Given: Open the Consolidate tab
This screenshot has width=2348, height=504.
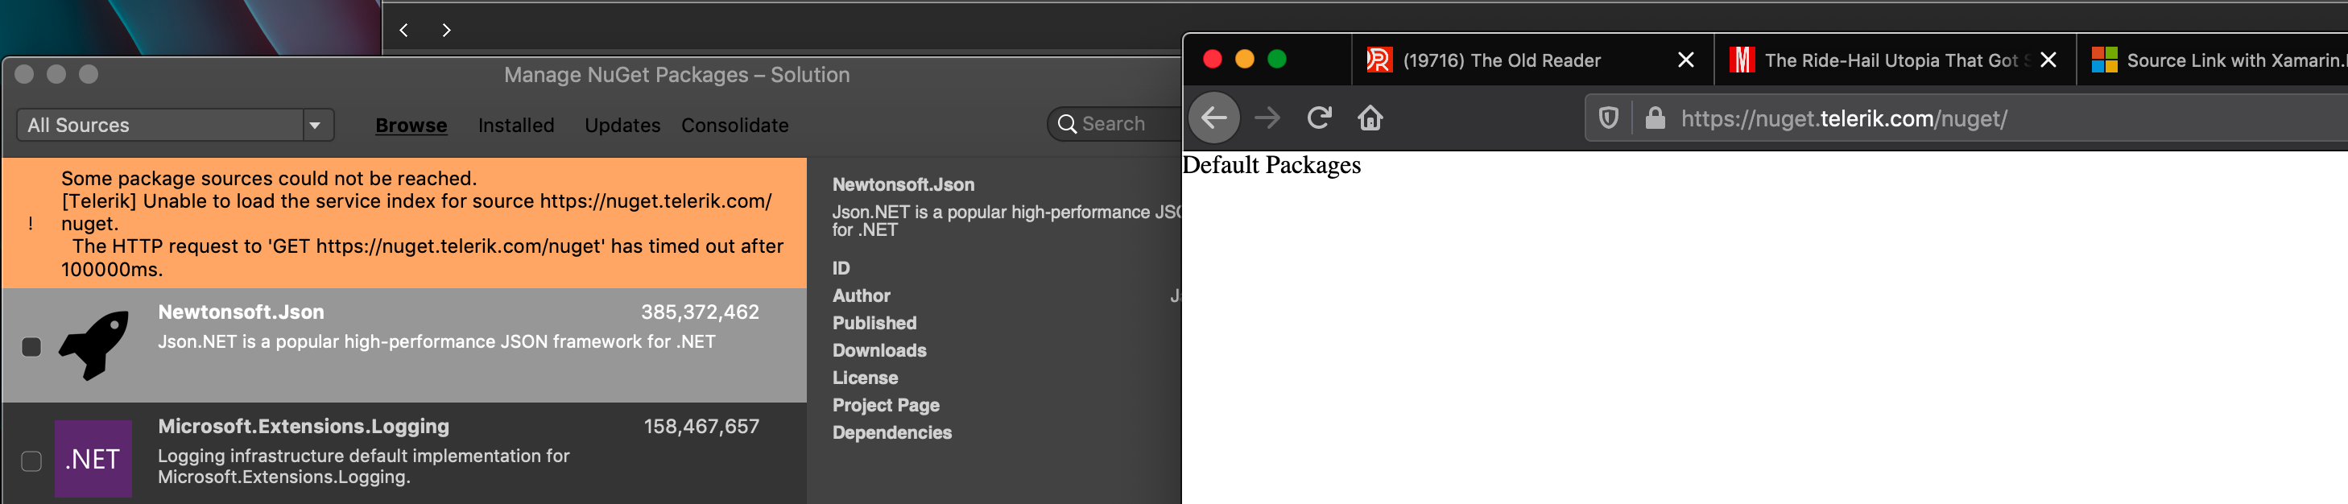Looking at the screenshot, I should [734, 125].
